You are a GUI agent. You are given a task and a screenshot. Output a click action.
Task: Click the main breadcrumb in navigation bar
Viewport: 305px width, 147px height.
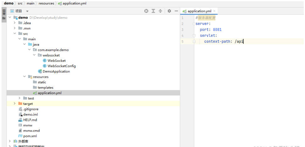30,3
